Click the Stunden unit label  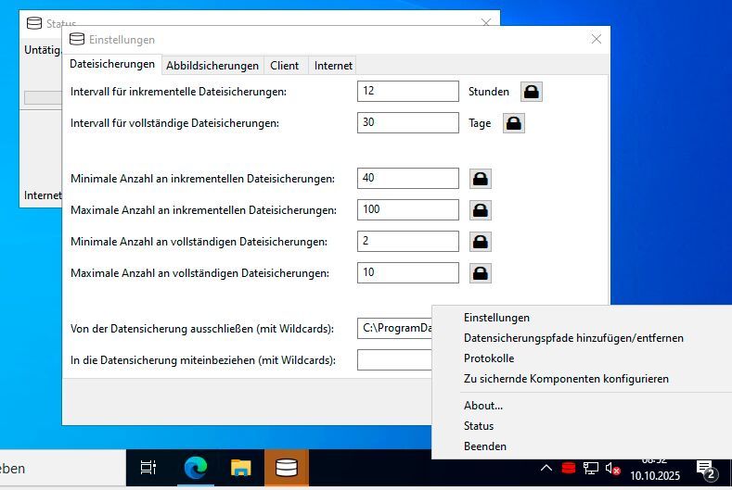pyautogui.click(x=489, y=92)
